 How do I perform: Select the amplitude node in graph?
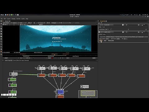click(13, 74)
